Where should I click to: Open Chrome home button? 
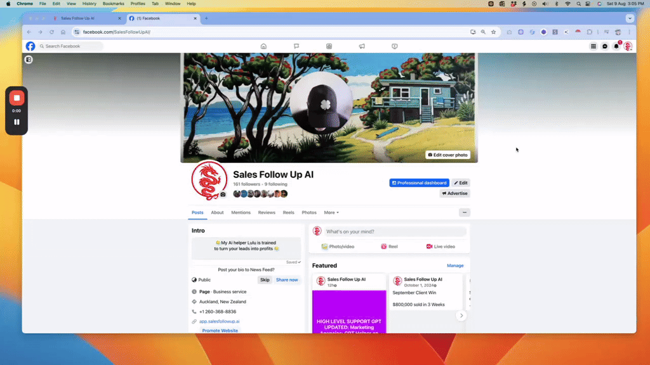pos(63,32)
